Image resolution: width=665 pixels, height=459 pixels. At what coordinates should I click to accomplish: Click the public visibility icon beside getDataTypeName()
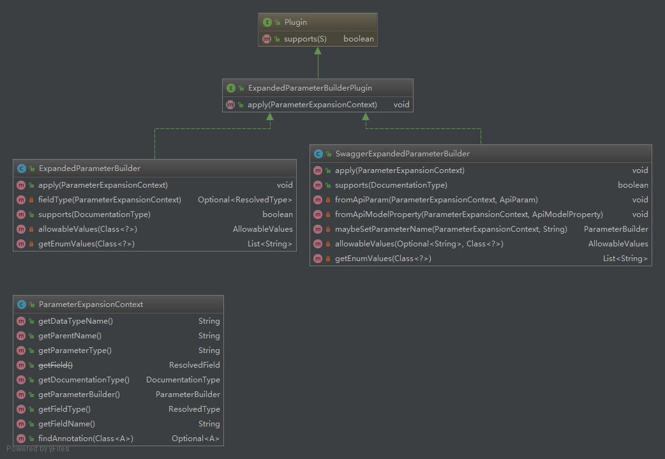tap(31, 321)
